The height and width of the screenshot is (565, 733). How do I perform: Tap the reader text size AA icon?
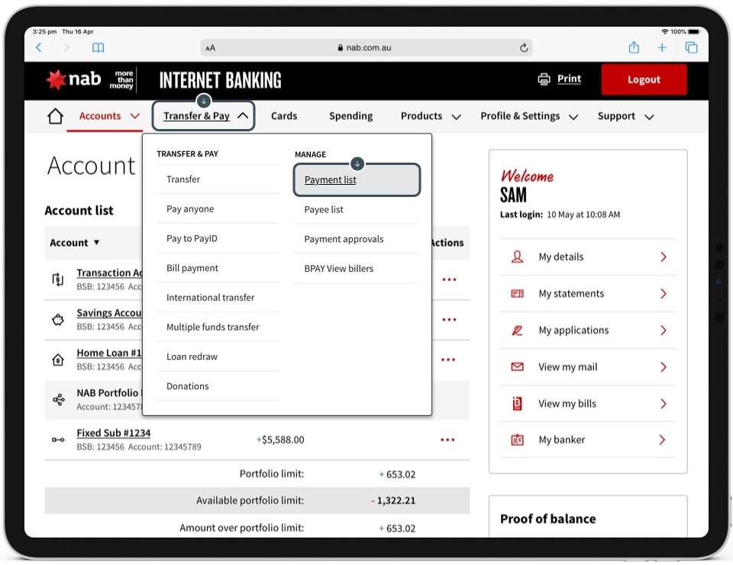point(211,47)
